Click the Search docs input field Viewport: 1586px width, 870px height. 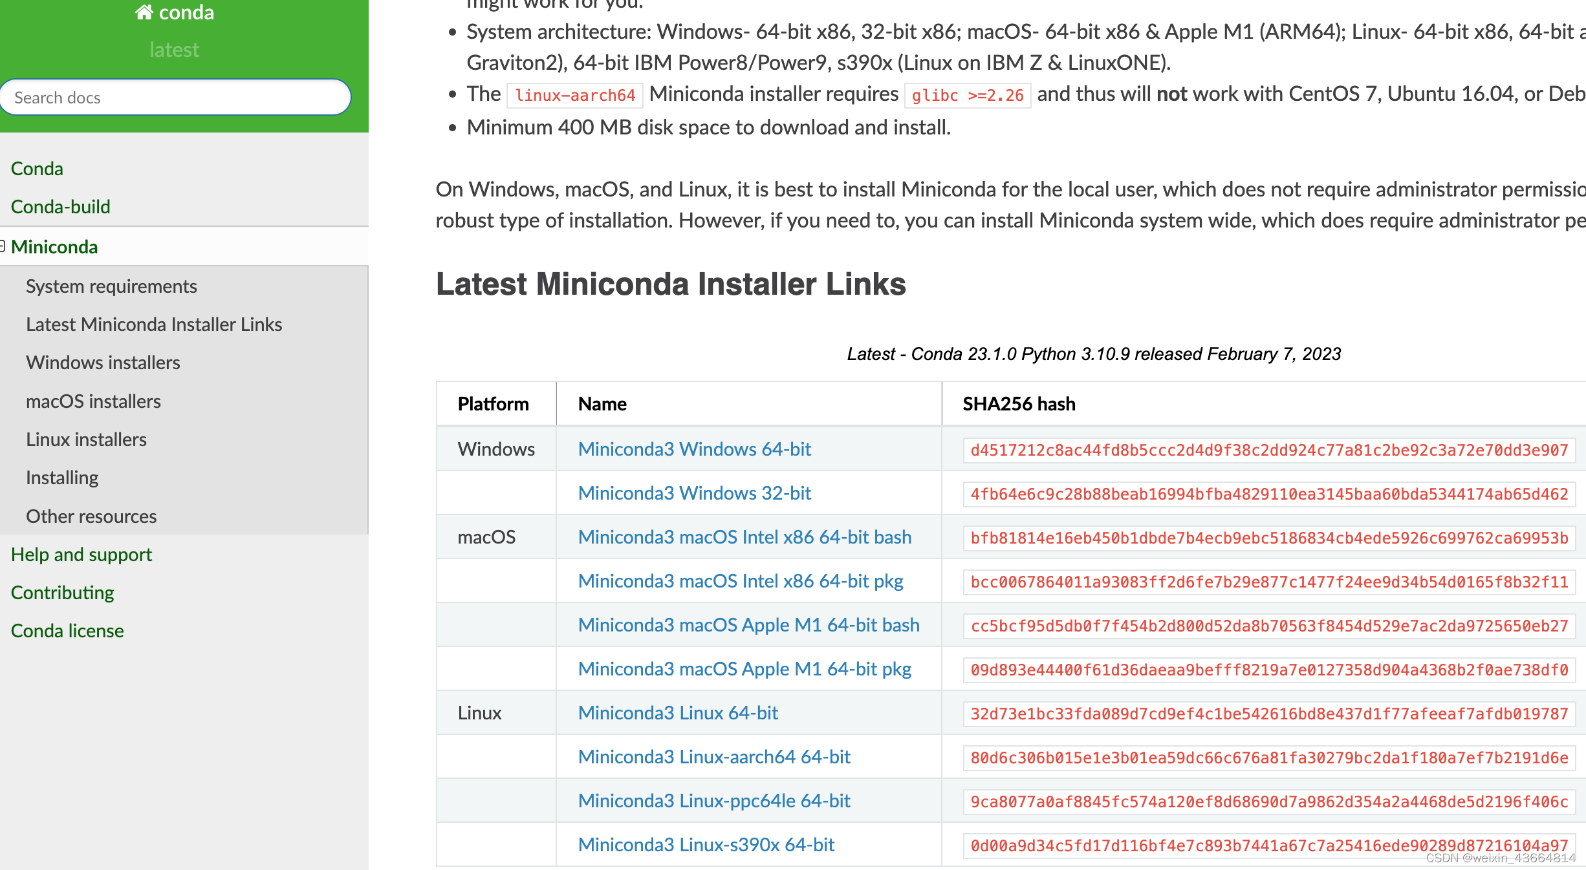tap(175, 97)
